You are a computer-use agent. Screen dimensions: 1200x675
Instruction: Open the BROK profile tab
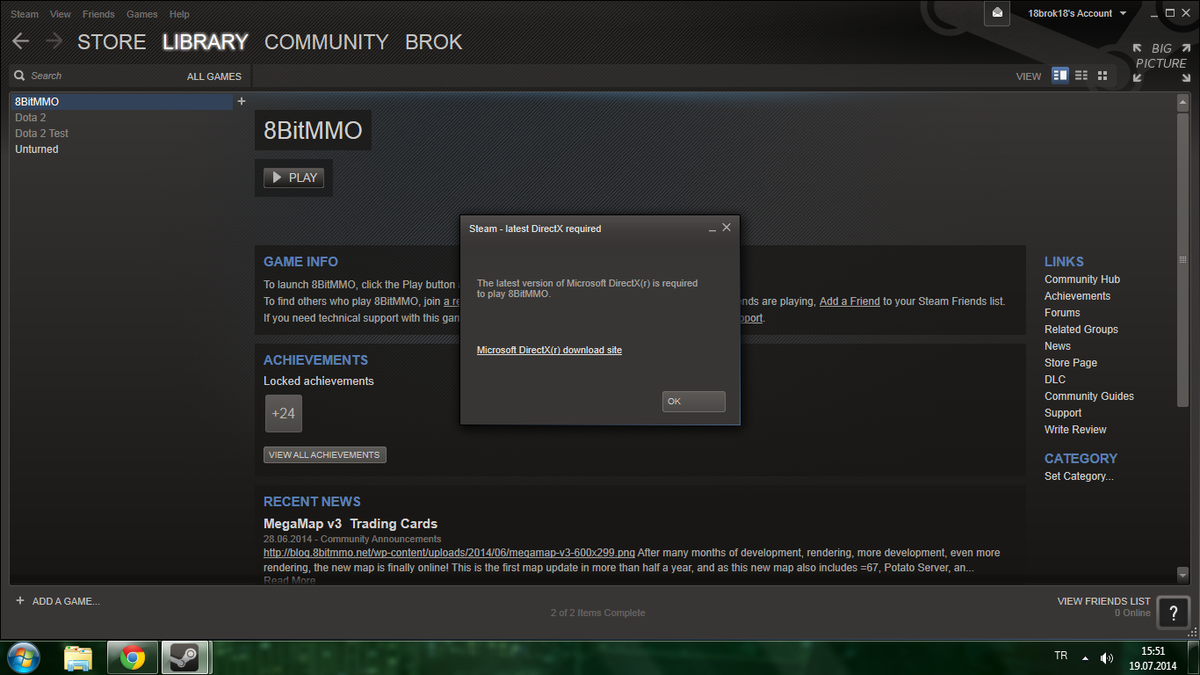click(x=434, y=42)
